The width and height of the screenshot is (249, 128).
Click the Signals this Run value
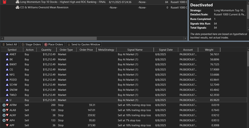[x=216, y=24]
